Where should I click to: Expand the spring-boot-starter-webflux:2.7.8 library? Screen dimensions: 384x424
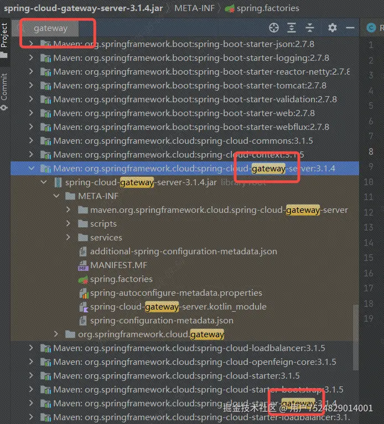pyautogui.click(x=31, y=126)
